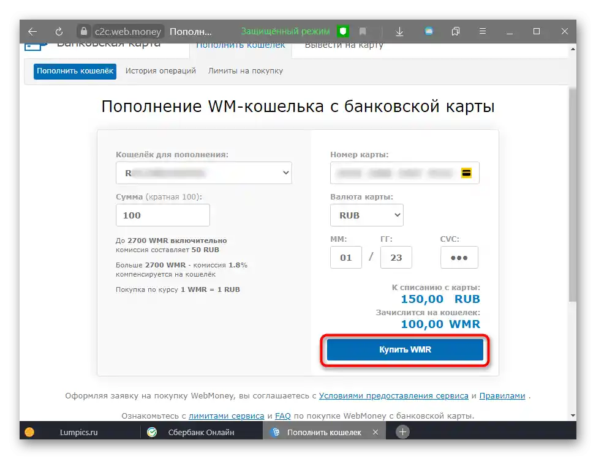Click the ММ expiry month field

pos(346,258)
